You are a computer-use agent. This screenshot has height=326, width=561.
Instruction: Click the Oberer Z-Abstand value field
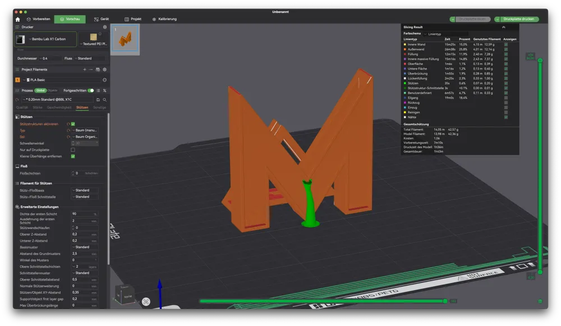click(85, 235)
